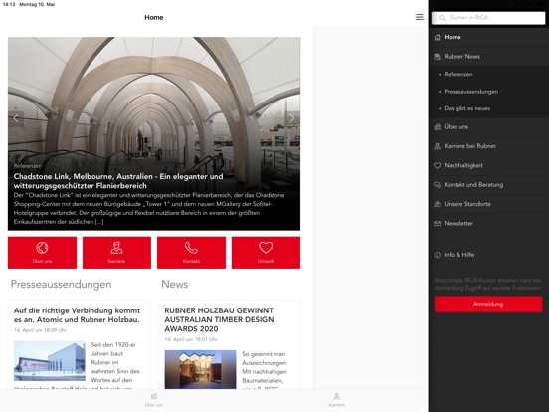Click the globe icon on Über uns tile
Image resolution: width=549 pixels, height=412 pixels.
click(x=42, y=248)
